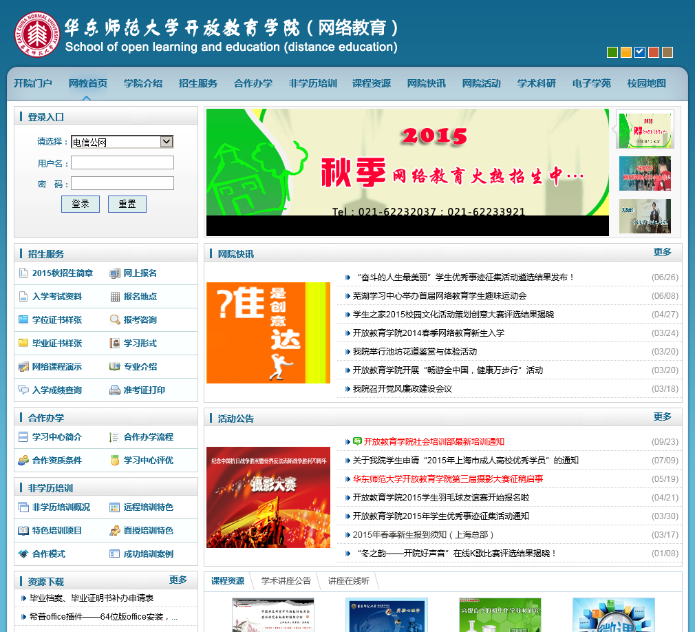Click the 合作模式 handshake icon
This screenshot has height=632, width=695.
pyautogui.click(x=23, y=554)
